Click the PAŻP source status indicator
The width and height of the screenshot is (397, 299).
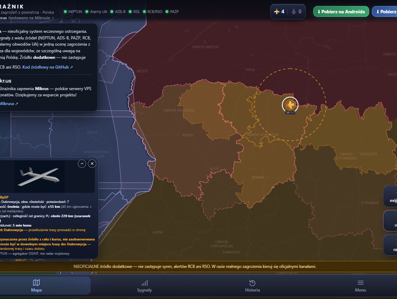pos(172,12)
